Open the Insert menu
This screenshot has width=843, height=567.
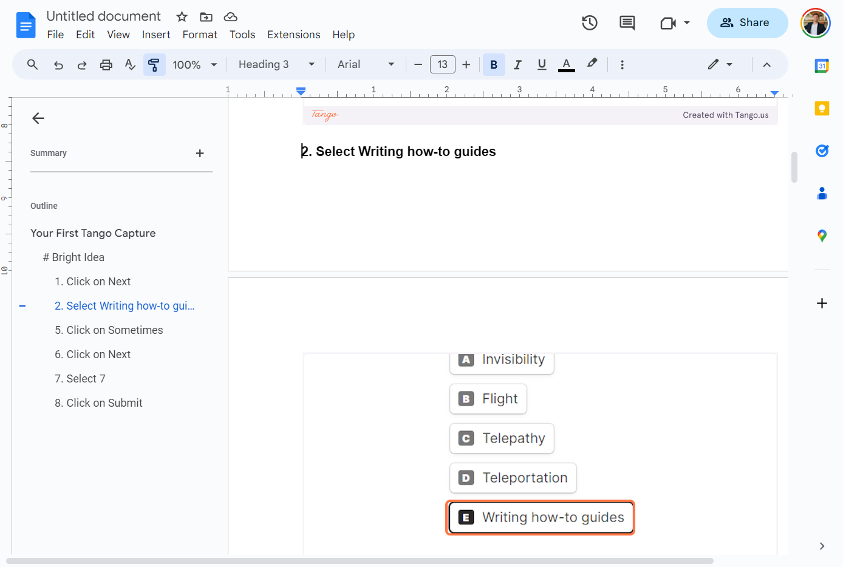click(156, 35)
